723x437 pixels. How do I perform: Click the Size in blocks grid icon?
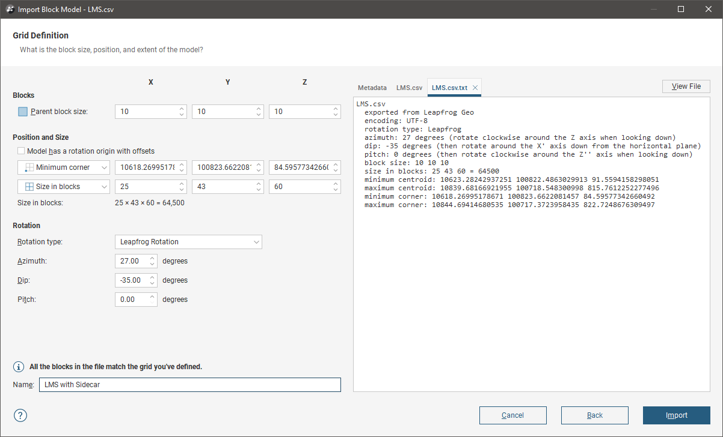(x=29, y=187)
